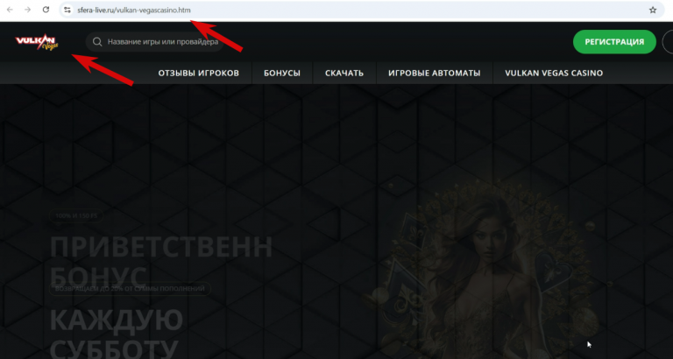Viewport: 673px width, 359px height.
Task: Click the game or provider search field
Action: coord(154,42)
